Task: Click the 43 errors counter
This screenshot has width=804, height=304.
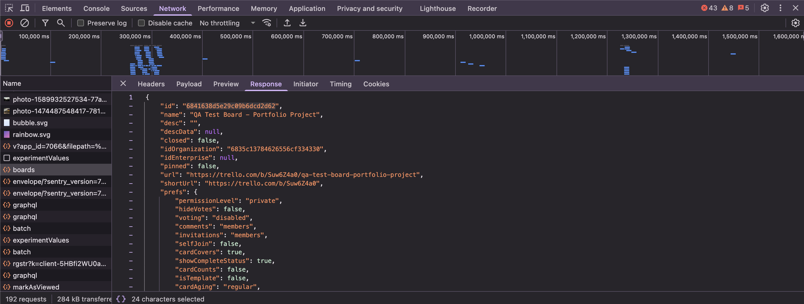Action: (709, 8)
